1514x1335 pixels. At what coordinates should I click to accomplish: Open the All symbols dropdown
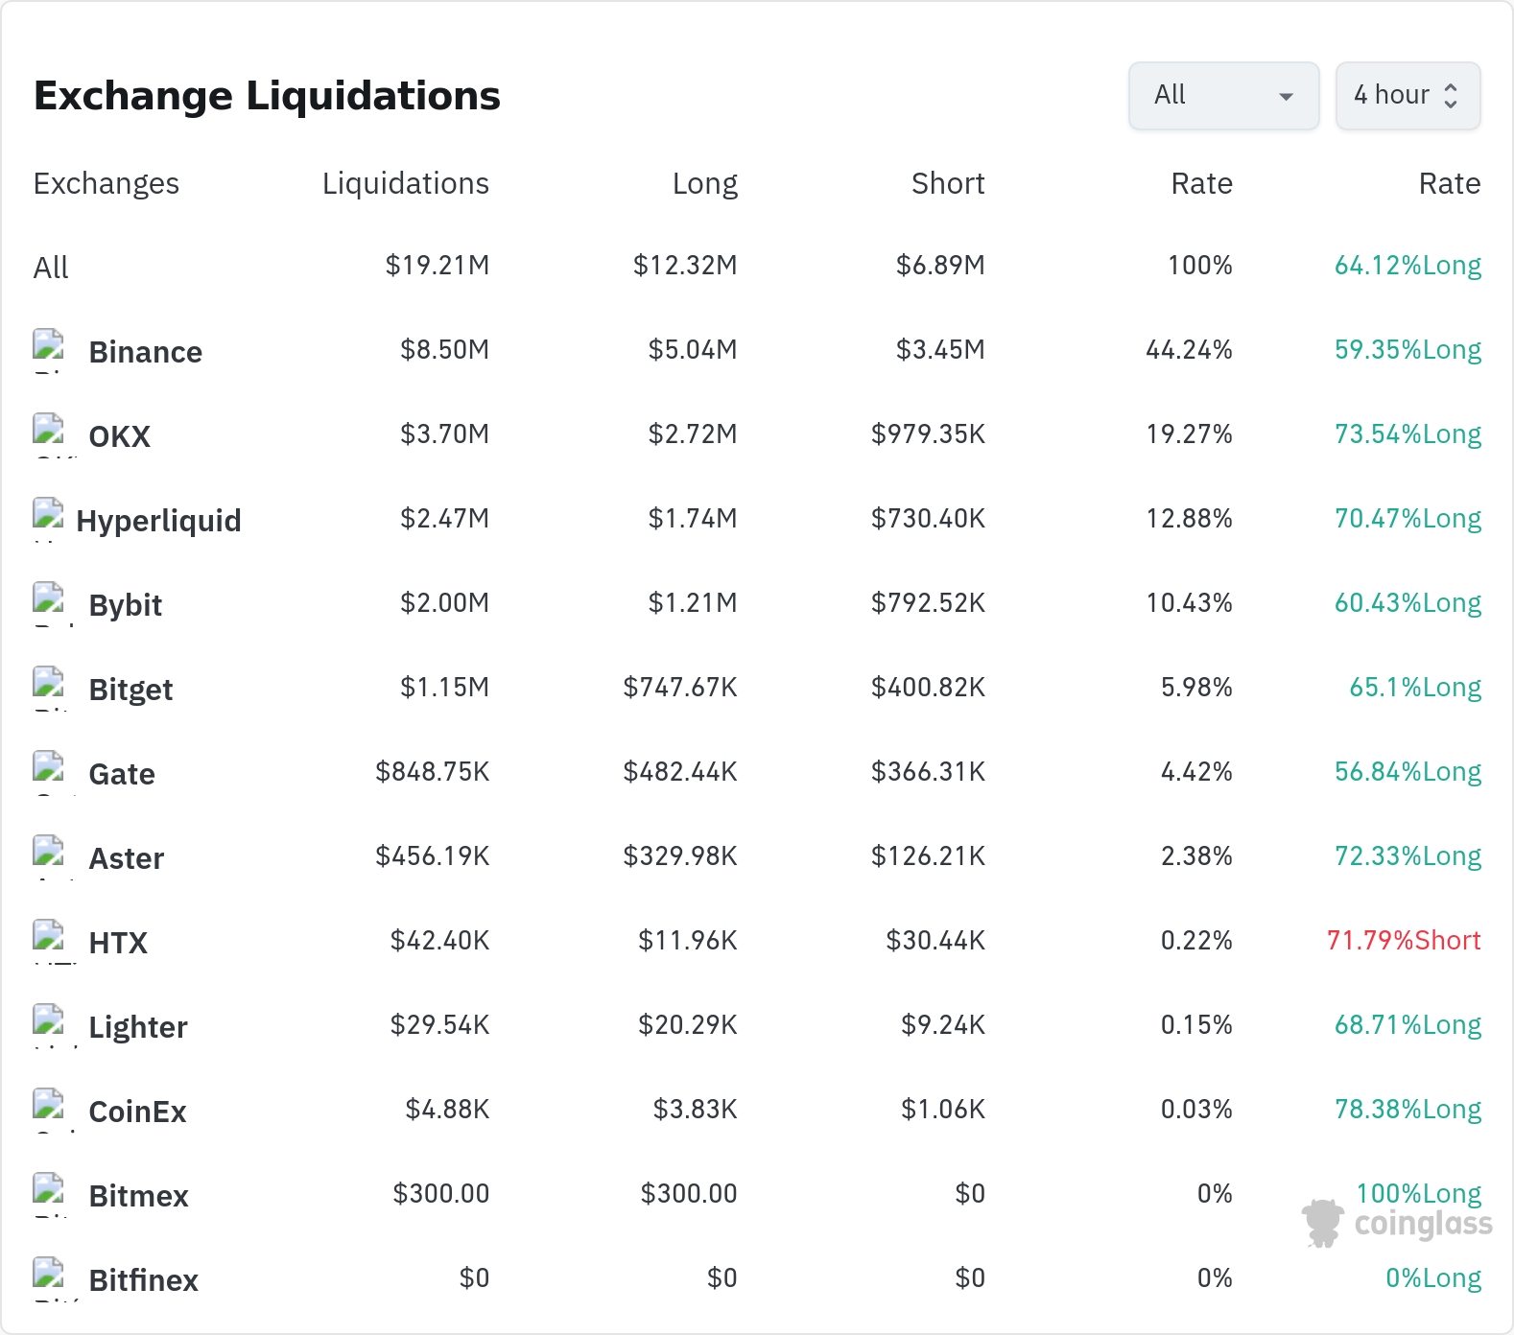[x=1223, y=96]
